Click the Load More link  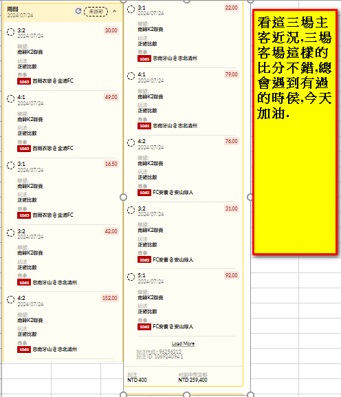(183, 343)
